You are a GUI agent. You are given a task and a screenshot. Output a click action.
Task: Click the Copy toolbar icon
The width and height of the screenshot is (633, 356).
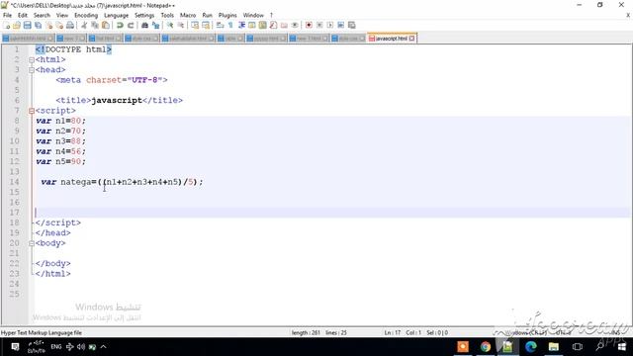tap(95, 25)
